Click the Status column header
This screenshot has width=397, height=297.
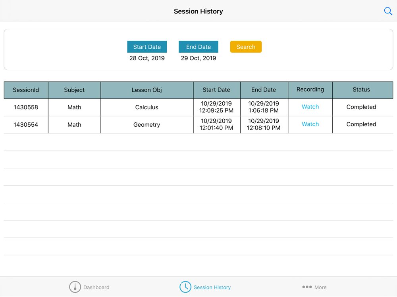(362, 90)
